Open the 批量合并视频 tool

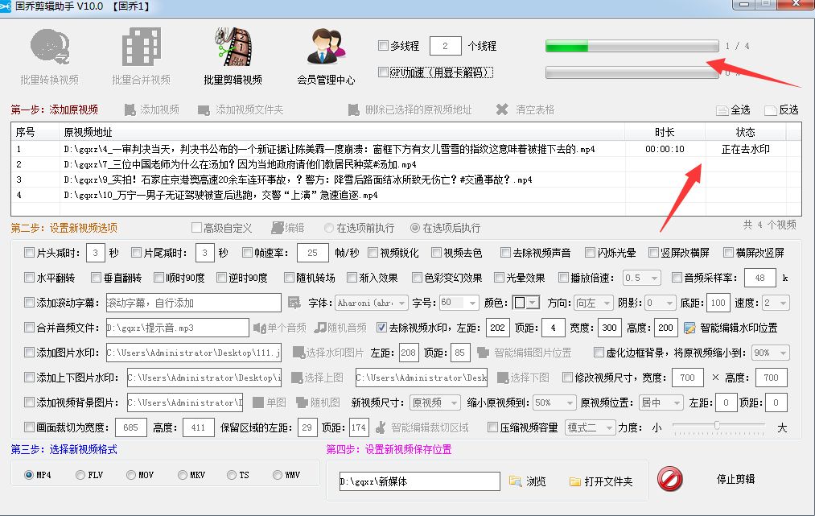tap(141, 48)
